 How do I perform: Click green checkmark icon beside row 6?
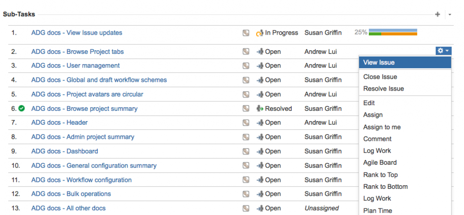22,108
